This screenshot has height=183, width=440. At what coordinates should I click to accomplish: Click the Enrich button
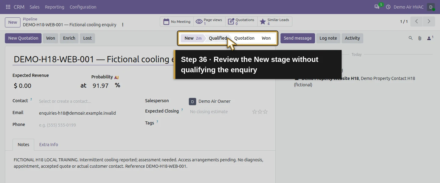(x=69, y=38)
